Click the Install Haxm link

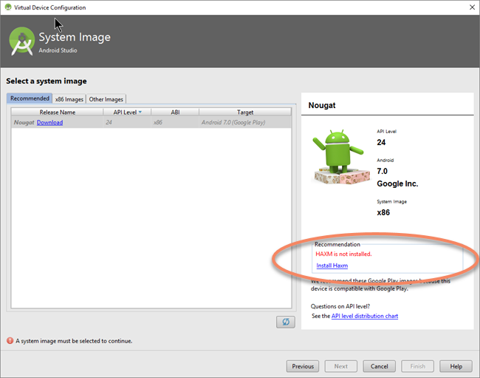pyautogui.click(x=332, y=266)
